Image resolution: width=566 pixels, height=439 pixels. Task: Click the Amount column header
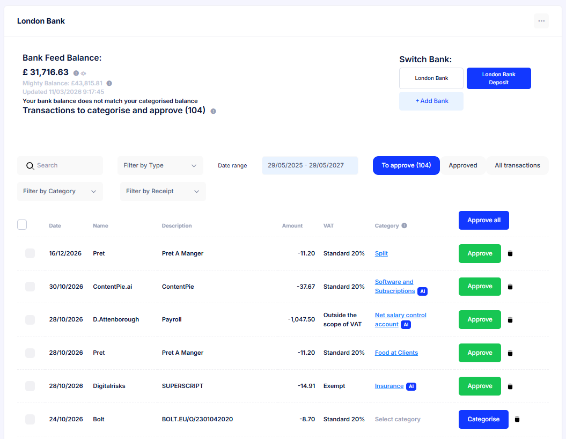point(292,225)
